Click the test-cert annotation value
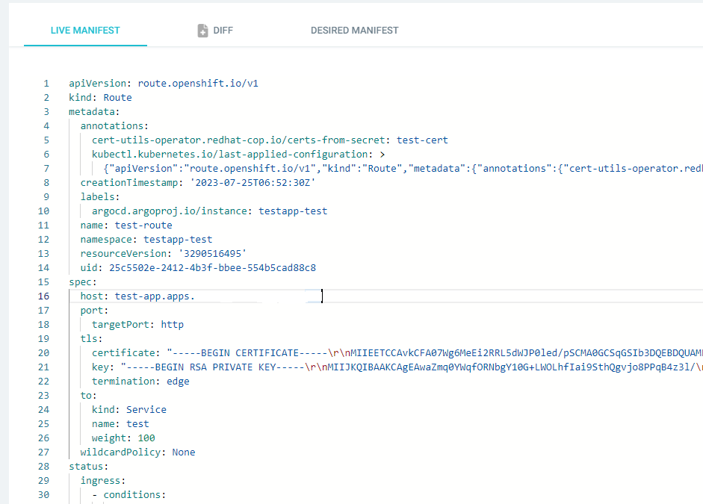This screenshot has height=504, width=703. tap(422, 140)
